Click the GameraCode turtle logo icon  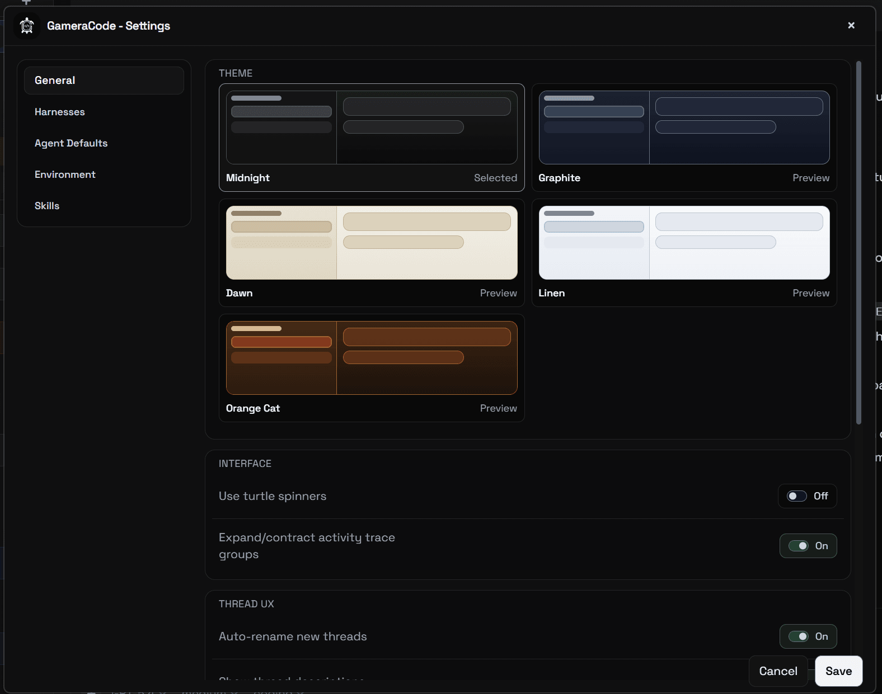coord(26,26)
